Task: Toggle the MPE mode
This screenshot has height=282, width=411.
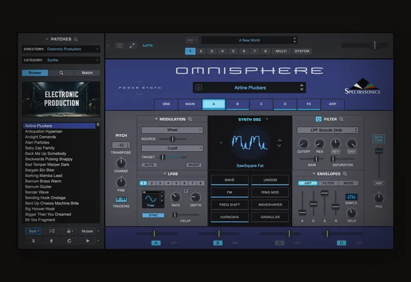Action: click(x=148, y=46)
